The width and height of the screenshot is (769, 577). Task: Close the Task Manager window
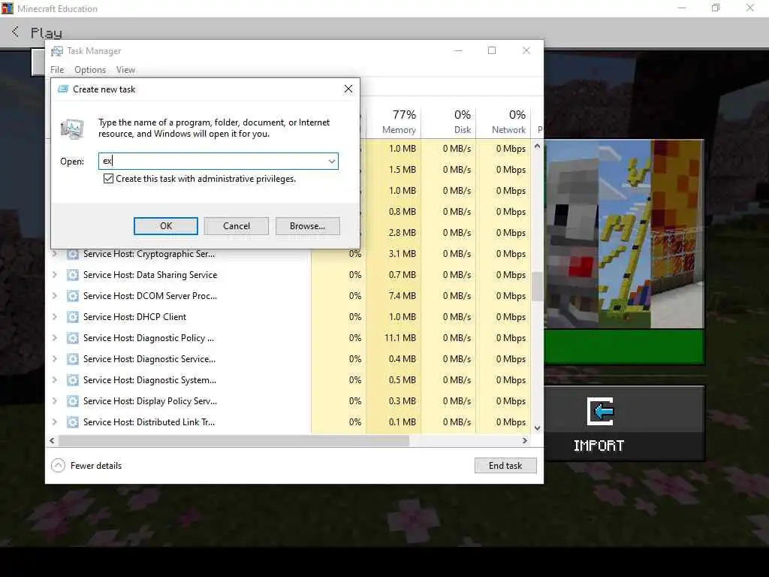[526, 50]
